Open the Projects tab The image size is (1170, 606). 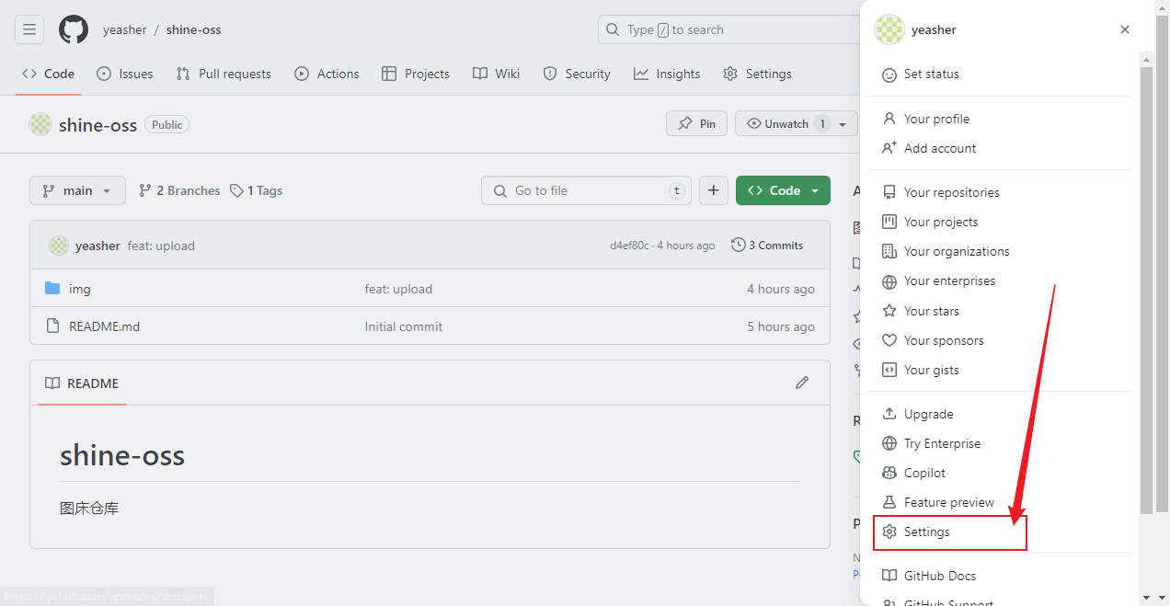[x=416, y=74]
